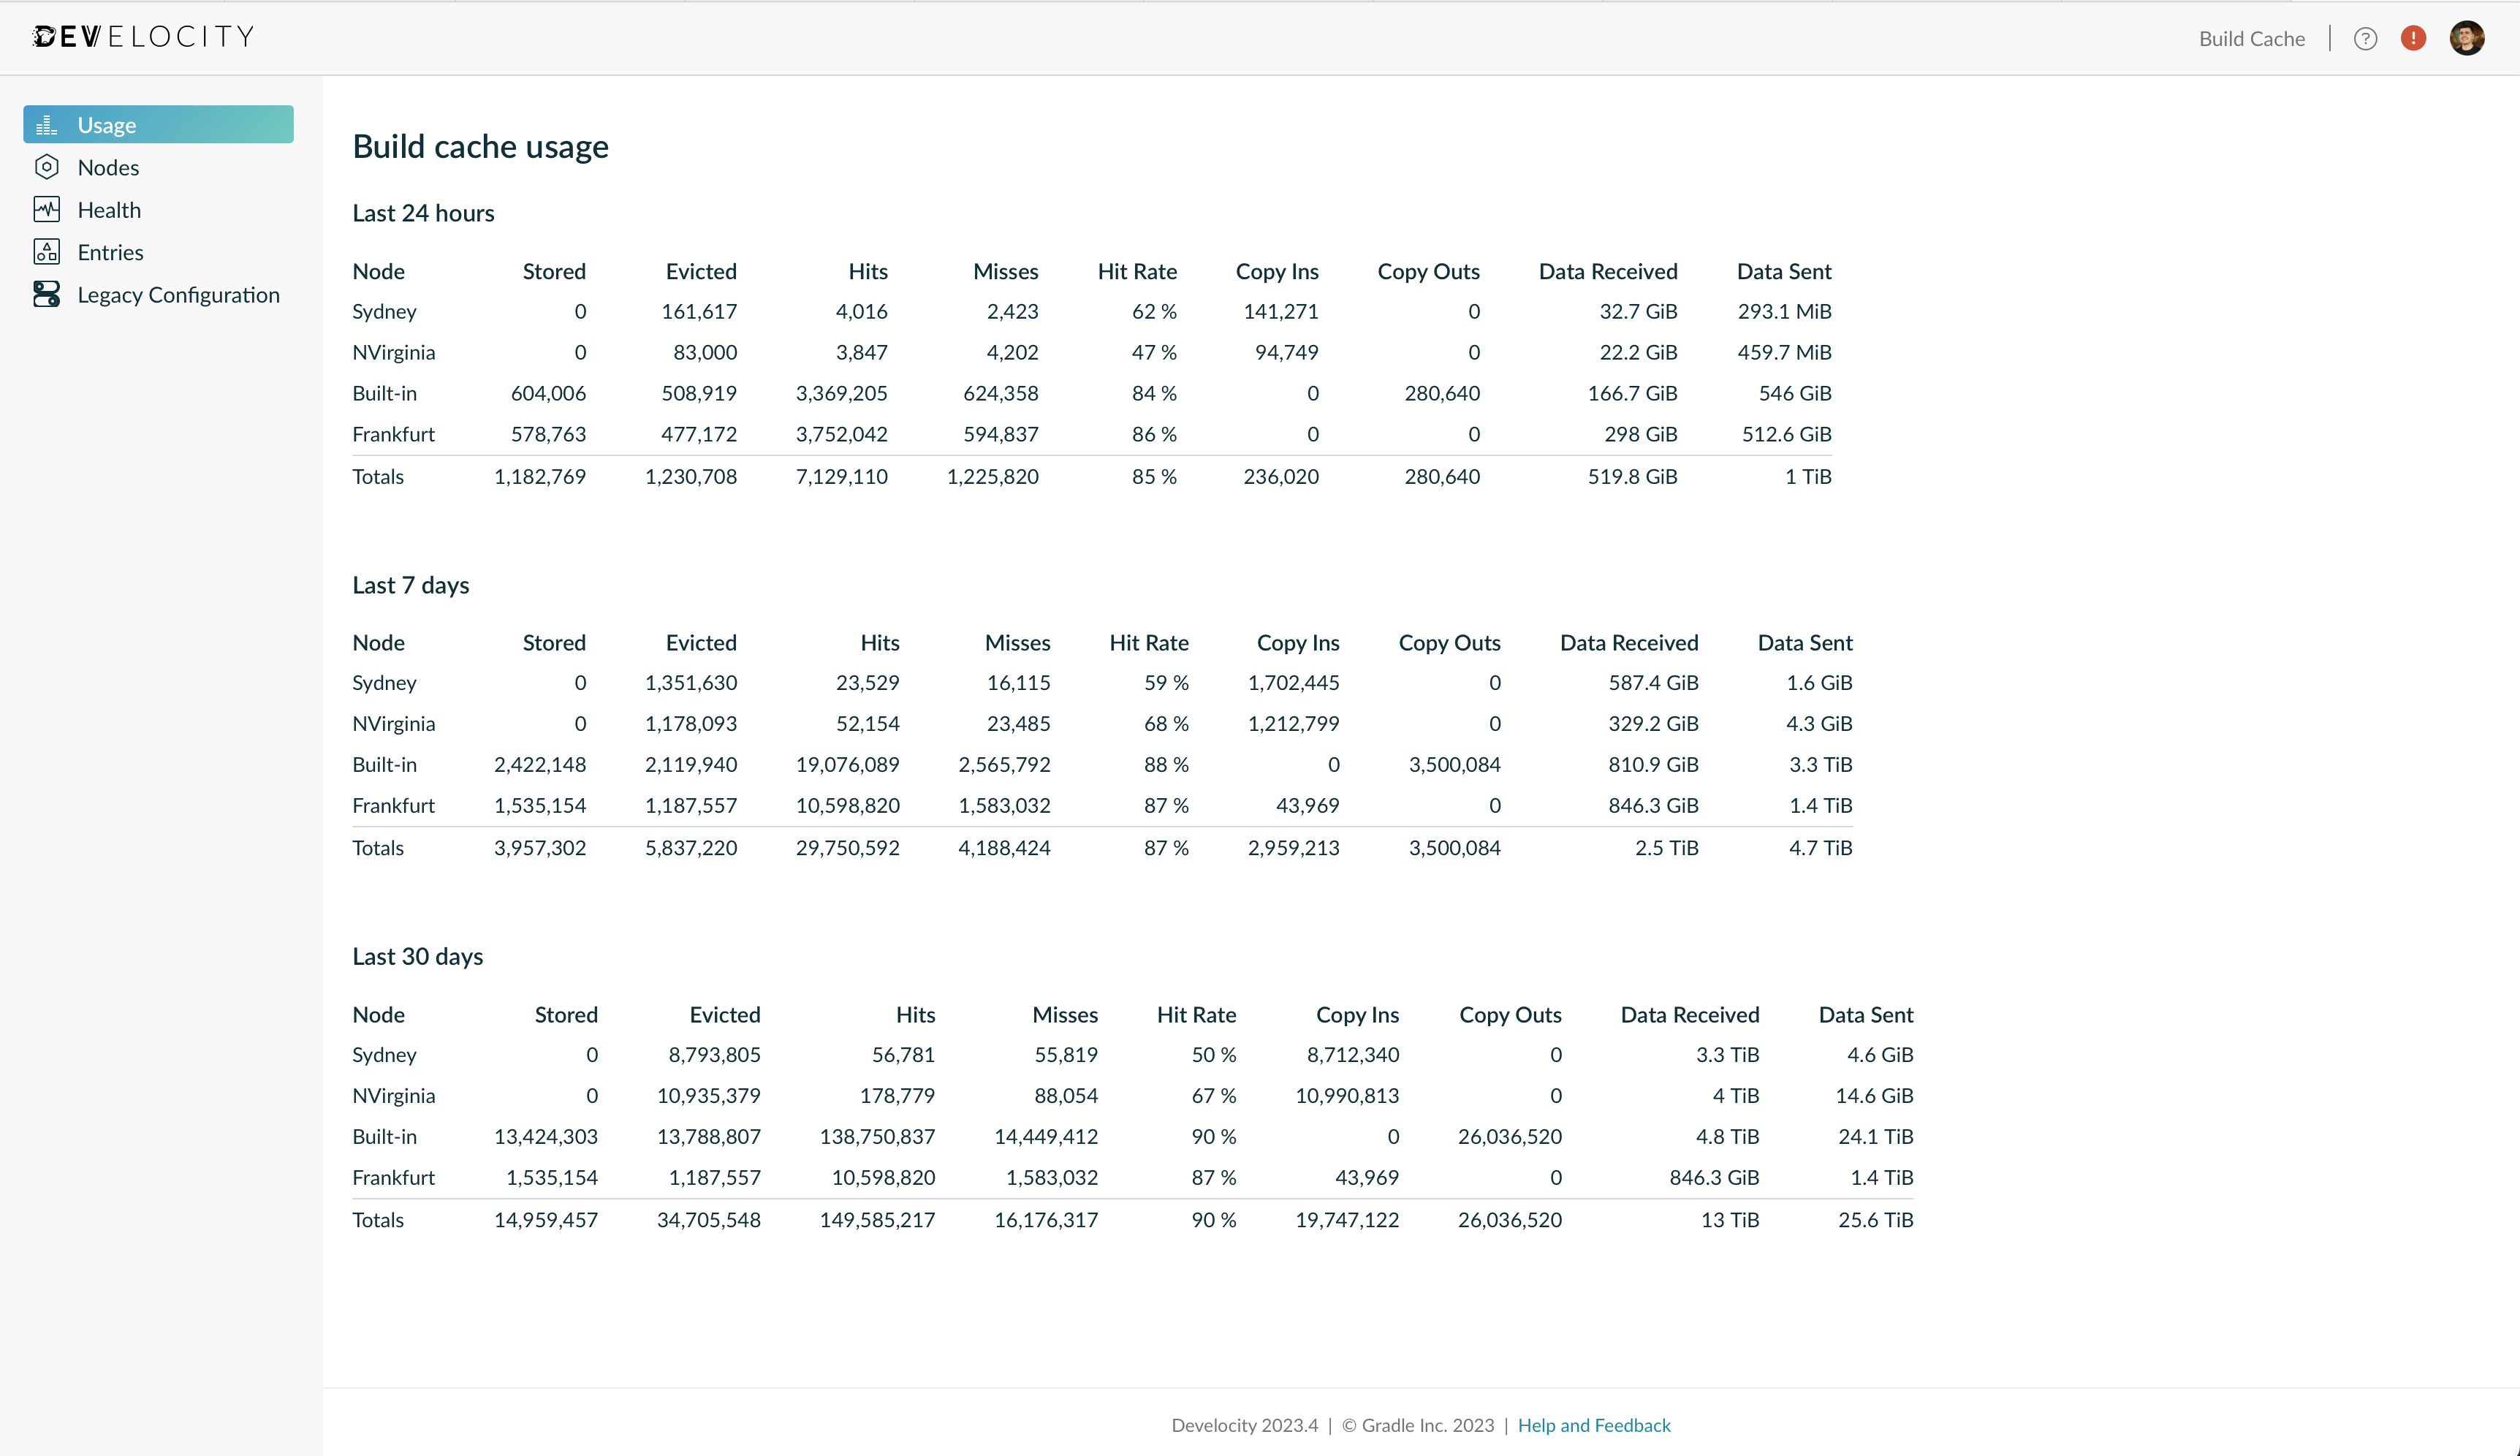Navigate to Build Cache in top navigation
The image size is (2520, 1456).
[2251, 38]
